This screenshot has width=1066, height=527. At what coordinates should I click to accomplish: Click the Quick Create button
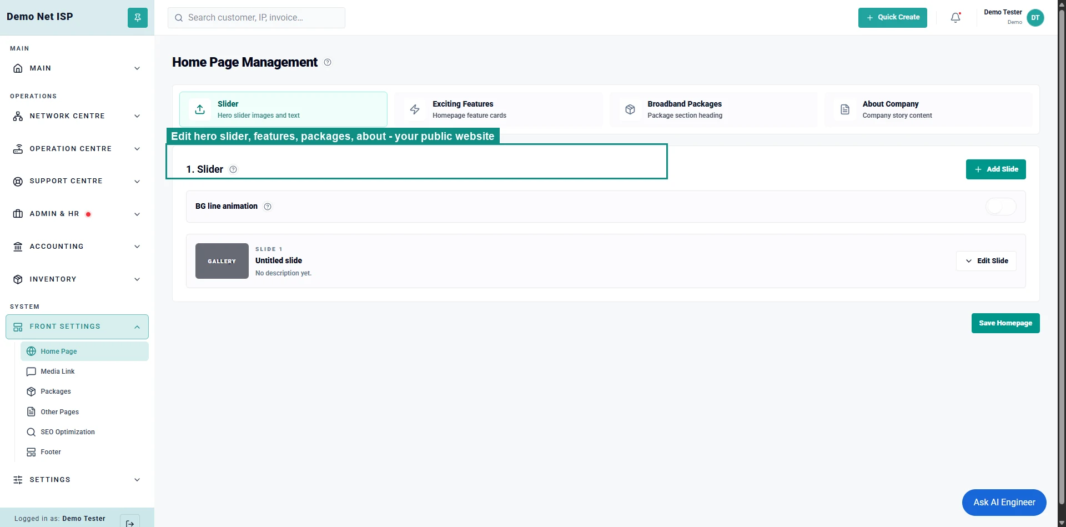(893, 18)
